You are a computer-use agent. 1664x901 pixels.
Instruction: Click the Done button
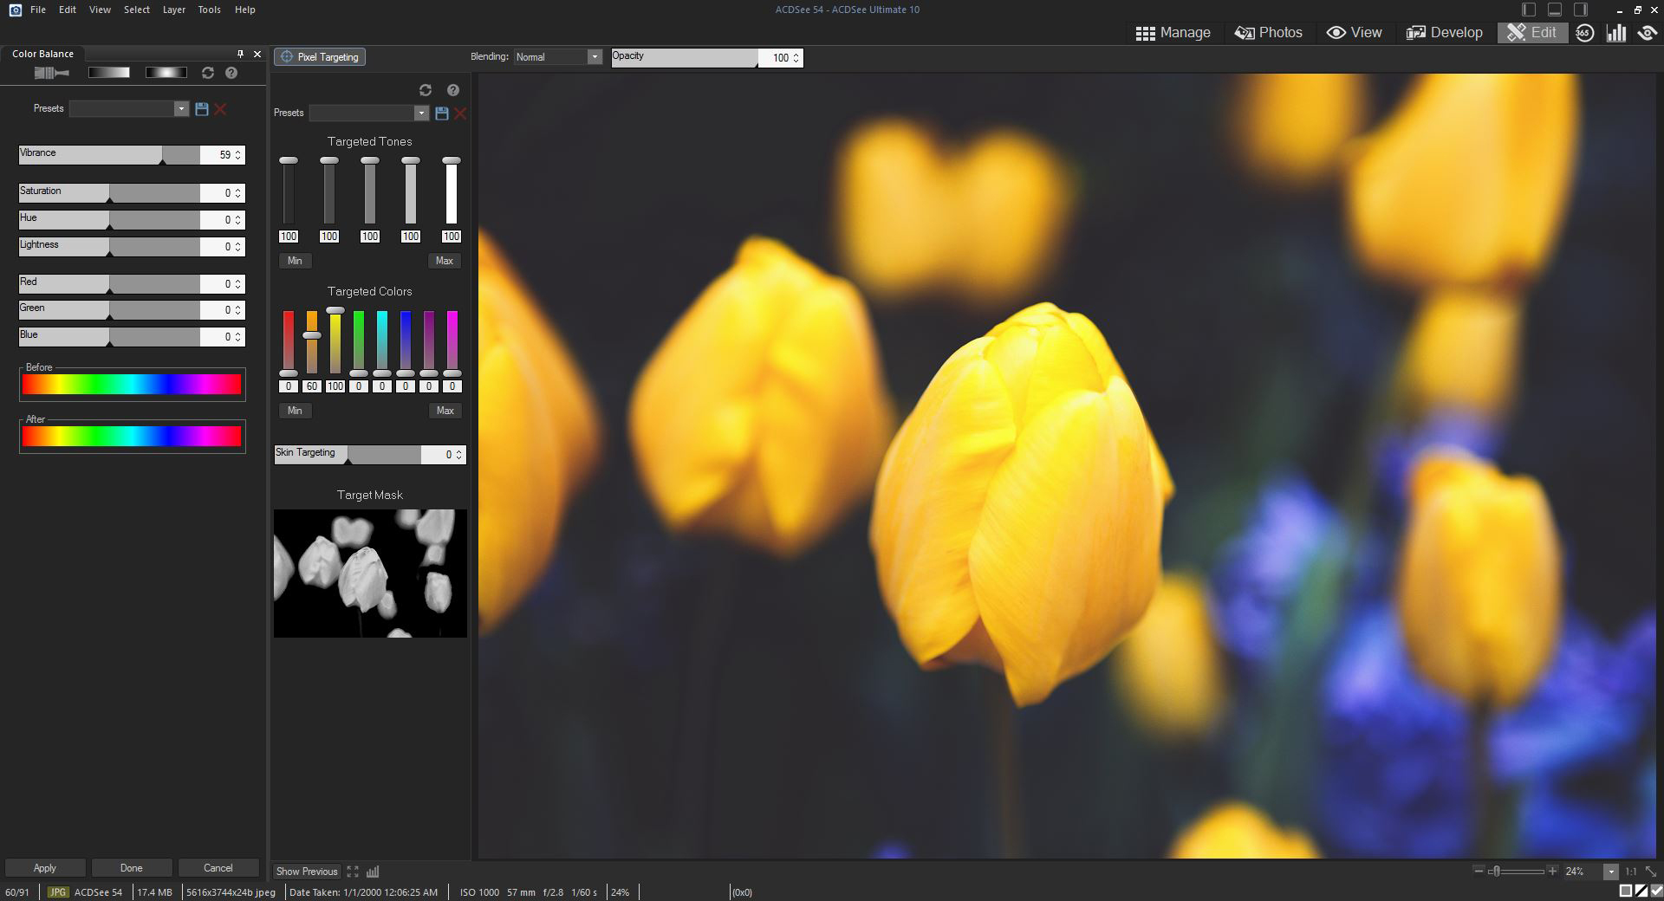point(132,868)
